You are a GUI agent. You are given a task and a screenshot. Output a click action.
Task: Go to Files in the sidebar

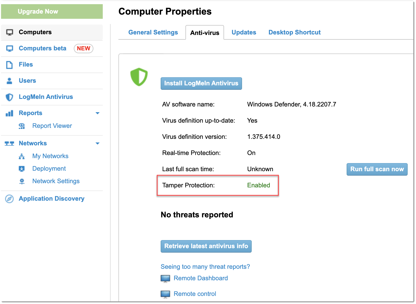point(26,64)
